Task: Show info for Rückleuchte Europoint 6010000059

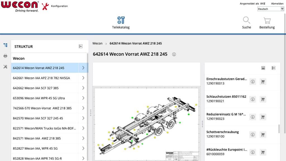Action: [252, 152]
